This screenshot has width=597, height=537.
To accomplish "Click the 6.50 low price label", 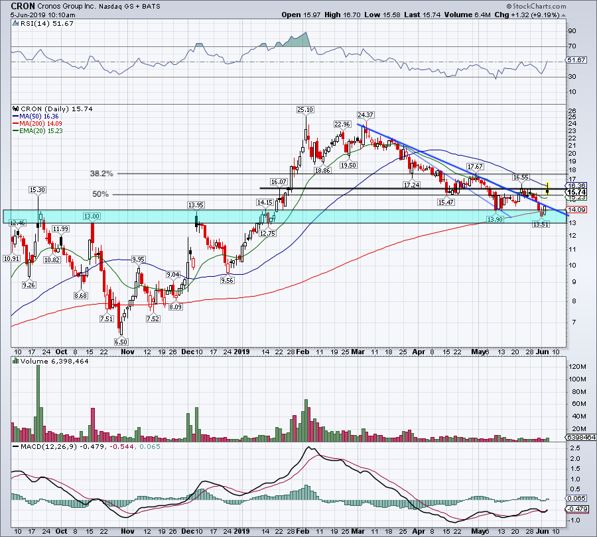I will point(121,342).
